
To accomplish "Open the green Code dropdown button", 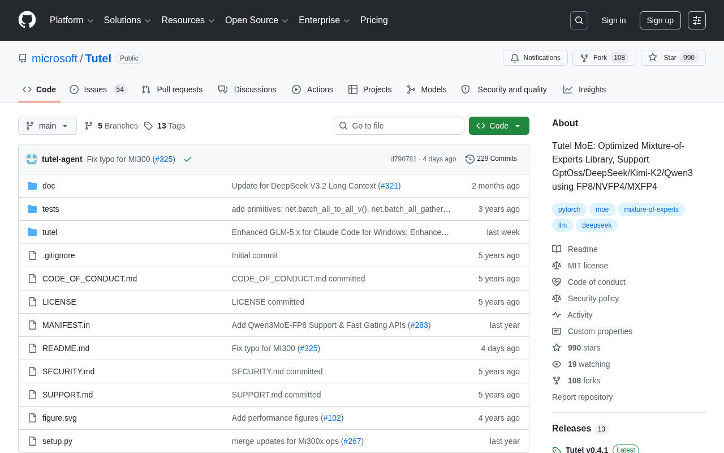I will coord(499,126).
